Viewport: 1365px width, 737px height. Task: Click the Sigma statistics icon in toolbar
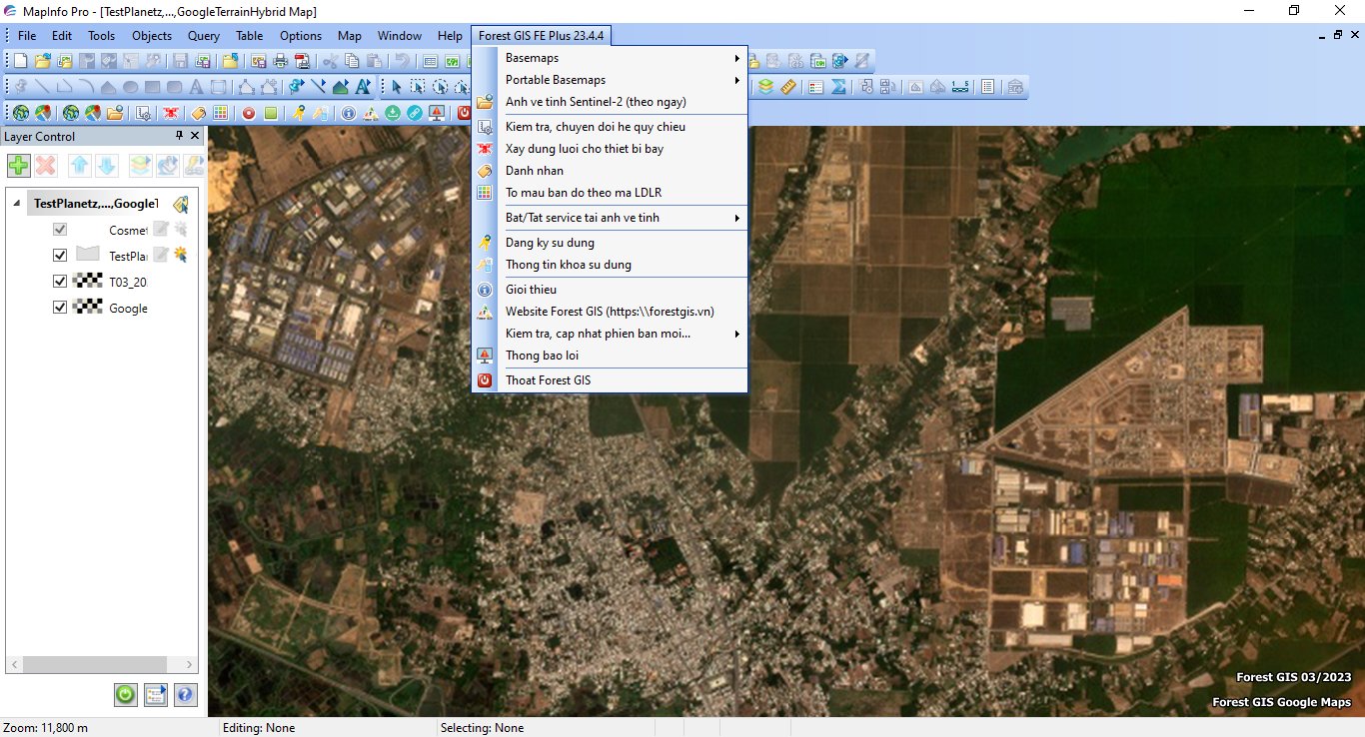839,87
